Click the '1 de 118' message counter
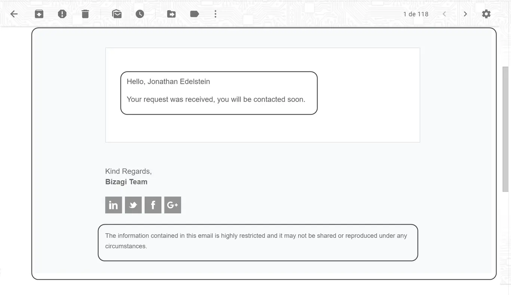The height and width of the screenshot is (295, 511). [x=416, y=14]
